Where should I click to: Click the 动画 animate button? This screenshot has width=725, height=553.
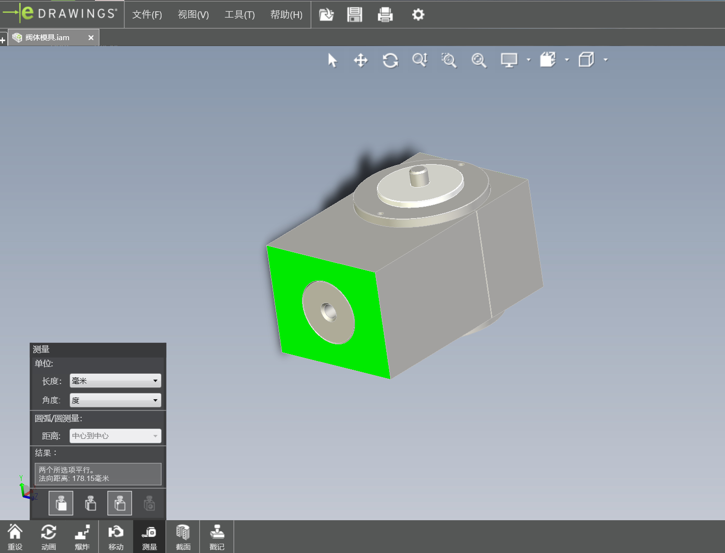(x=48, y=537)
